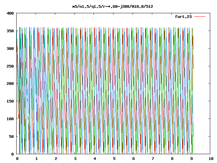Image resolution: width=217 pixels, height=163 pixels.
Task: Click the y-axis label 50
Action: (x=12, y=137)
